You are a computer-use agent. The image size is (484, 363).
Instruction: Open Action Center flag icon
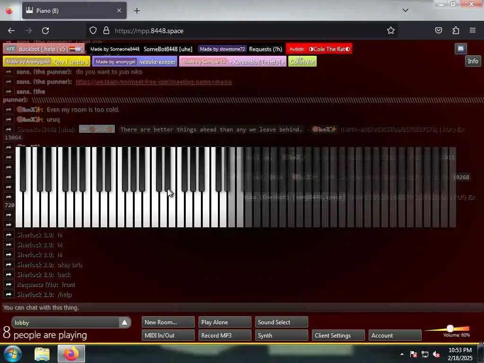click(x=414, y=354)
